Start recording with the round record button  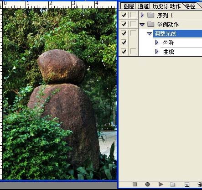tap(147, 185)
